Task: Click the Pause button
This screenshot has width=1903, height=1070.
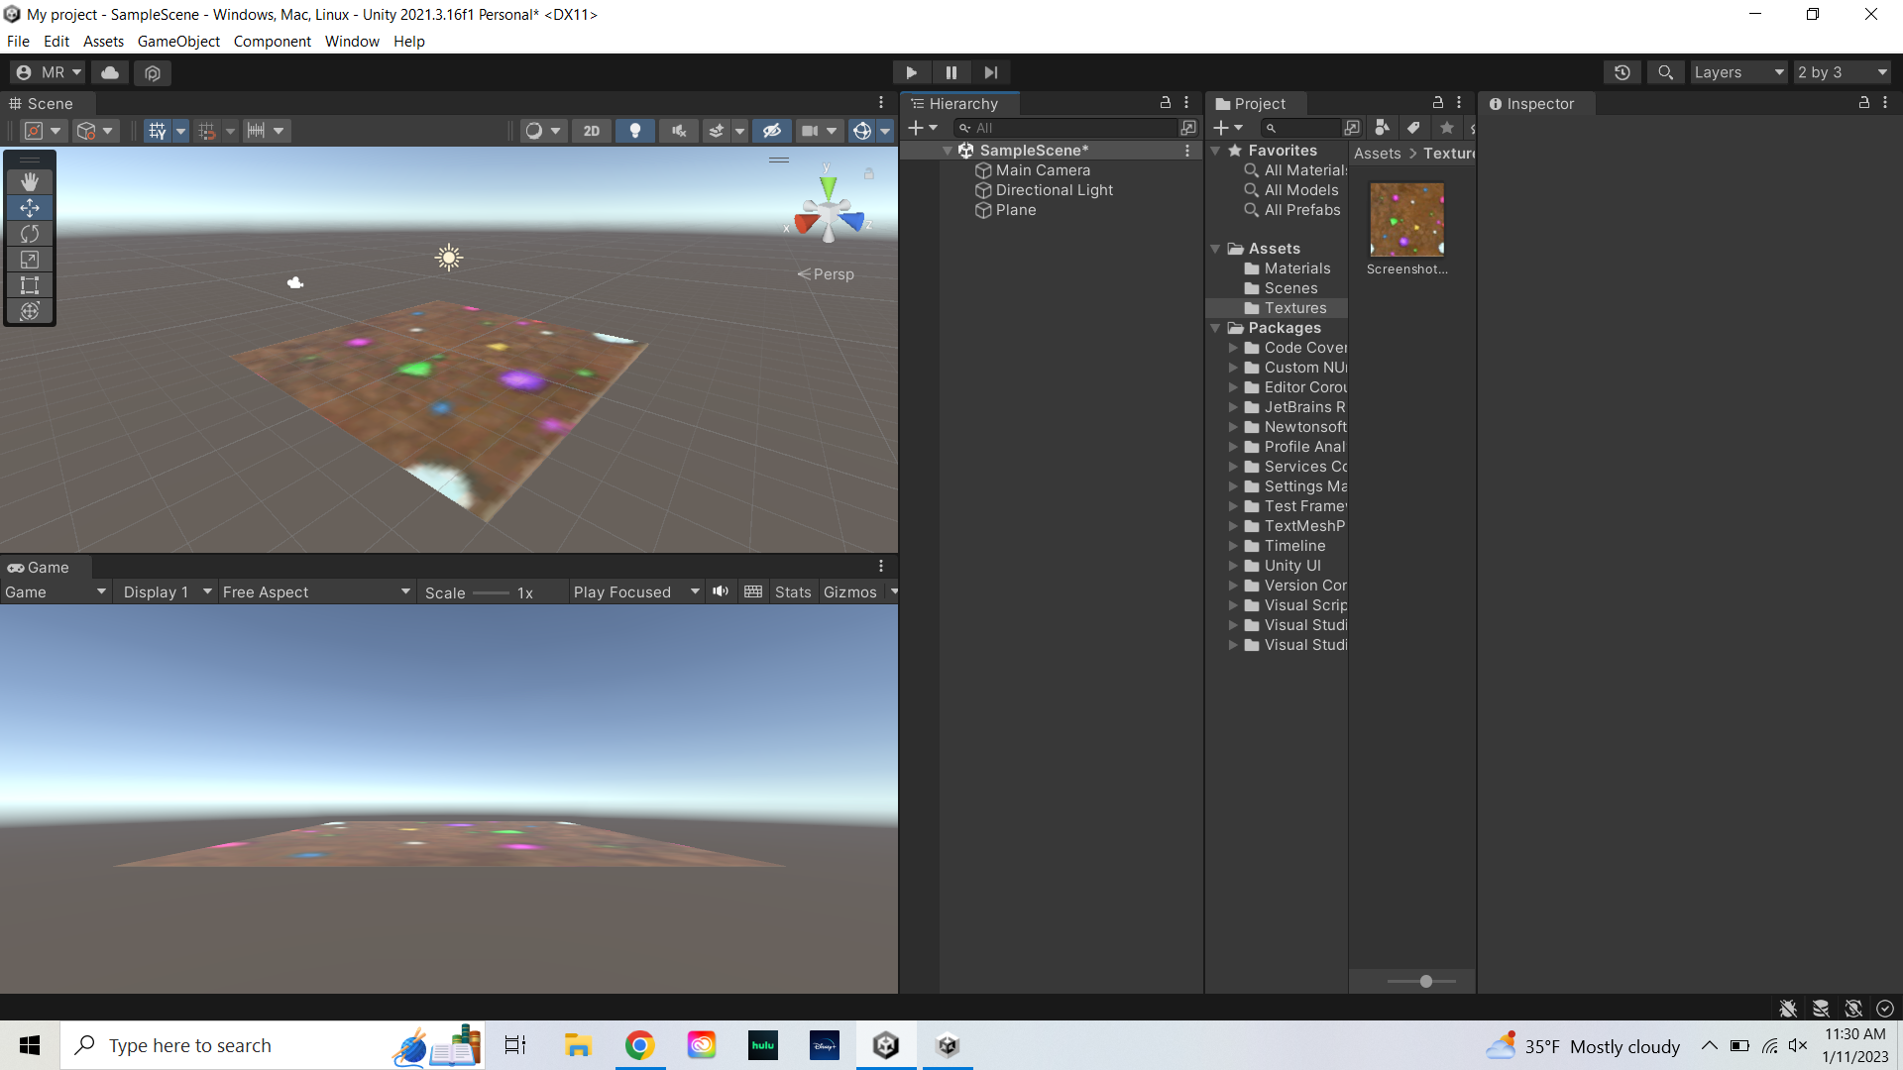Action: click(x=951, y=72)
